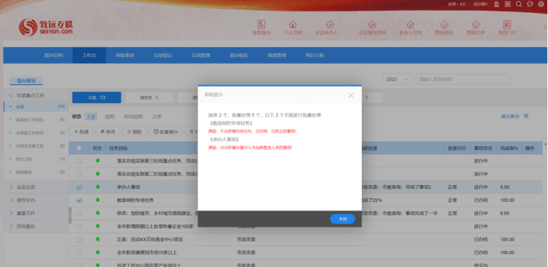Switch to the 工作台 nav tab
The width and height of the screenshot is (548, 267).
tap(89, 55)
